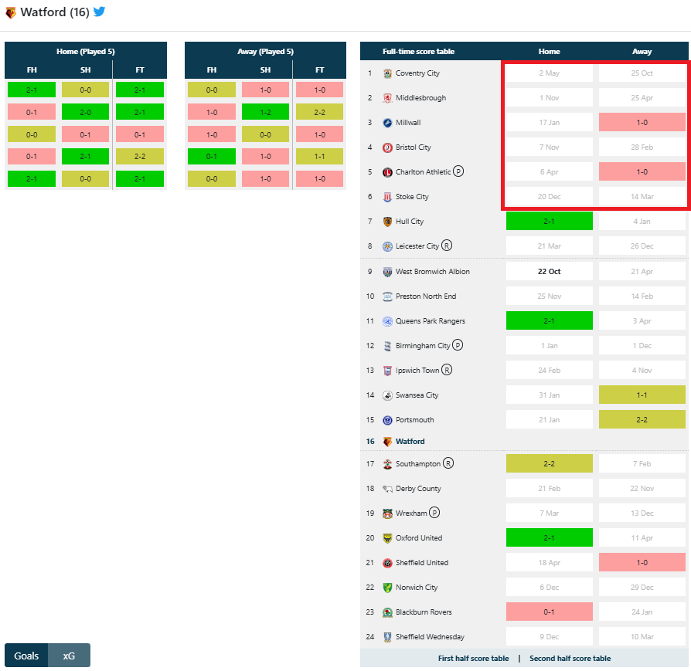Switch to xG view toggle
The image size is (691, 671).
[69, 656]
